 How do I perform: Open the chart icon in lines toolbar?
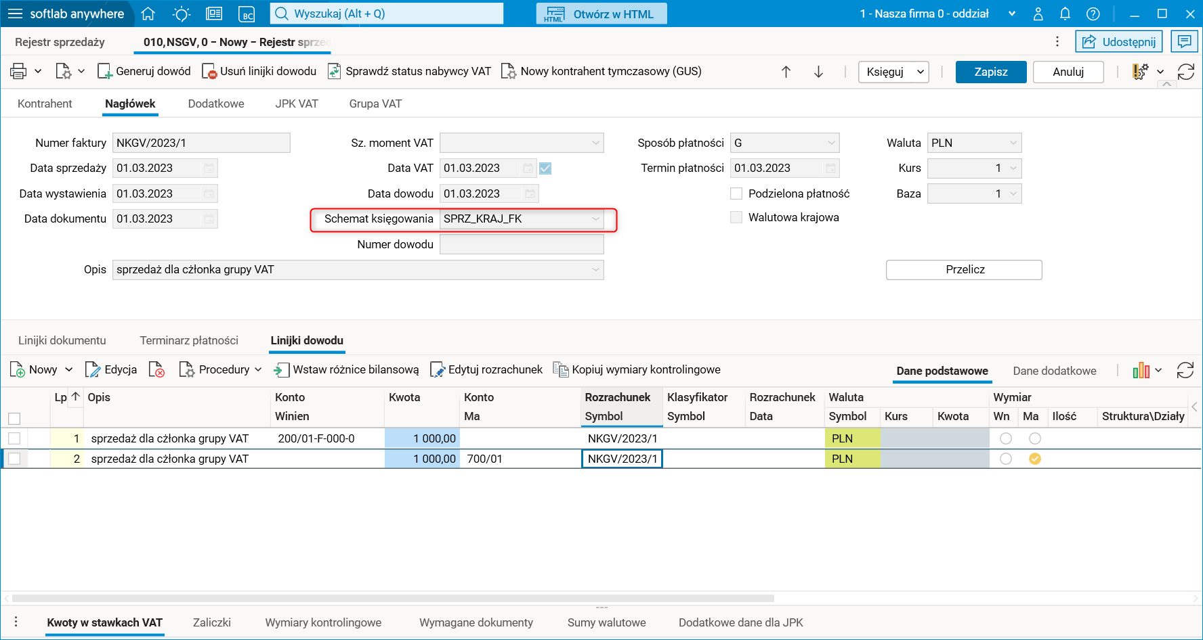click(x=1141, y=370)
